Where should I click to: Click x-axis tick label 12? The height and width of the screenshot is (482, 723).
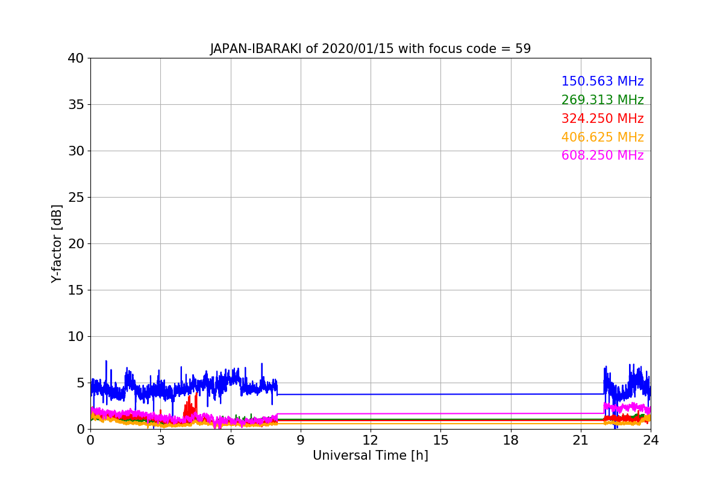pyautogui.click(x=371, y=440)
